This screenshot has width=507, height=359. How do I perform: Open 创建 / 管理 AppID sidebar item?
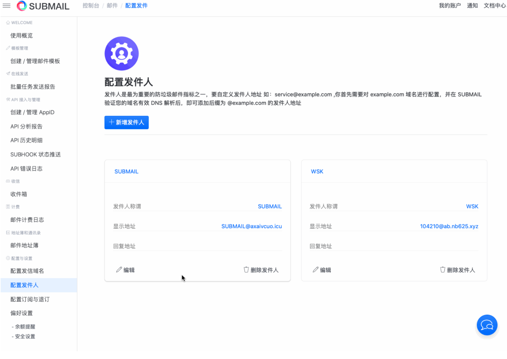[x=32, y=112]
